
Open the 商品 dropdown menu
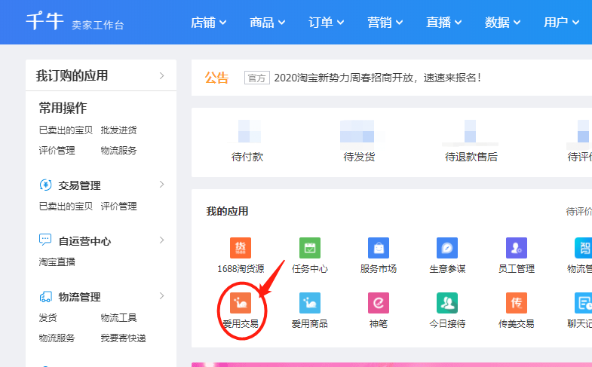pyautogui.click(x=267, y=23)
